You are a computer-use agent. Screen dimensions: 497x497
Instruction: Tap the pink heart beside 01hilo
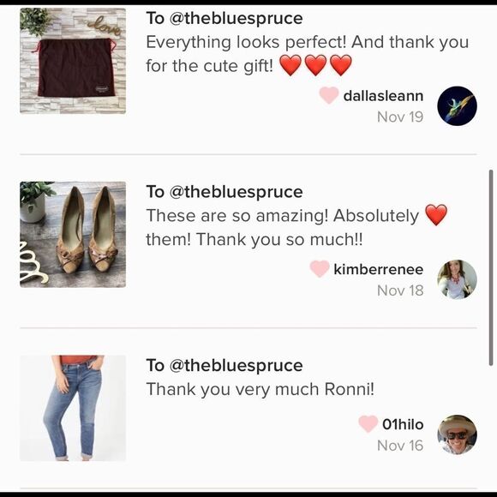click(368, 424)
